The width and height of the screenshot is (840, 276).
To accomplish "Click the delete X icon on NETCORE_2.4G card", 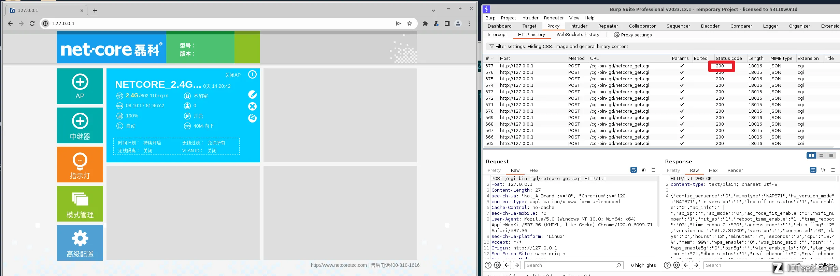I will tap(252, 106).
